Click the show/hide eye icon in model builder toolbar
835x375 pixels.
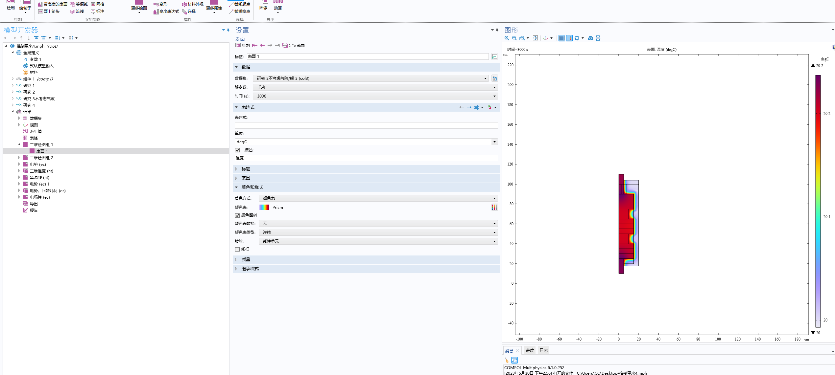(36, 38)
